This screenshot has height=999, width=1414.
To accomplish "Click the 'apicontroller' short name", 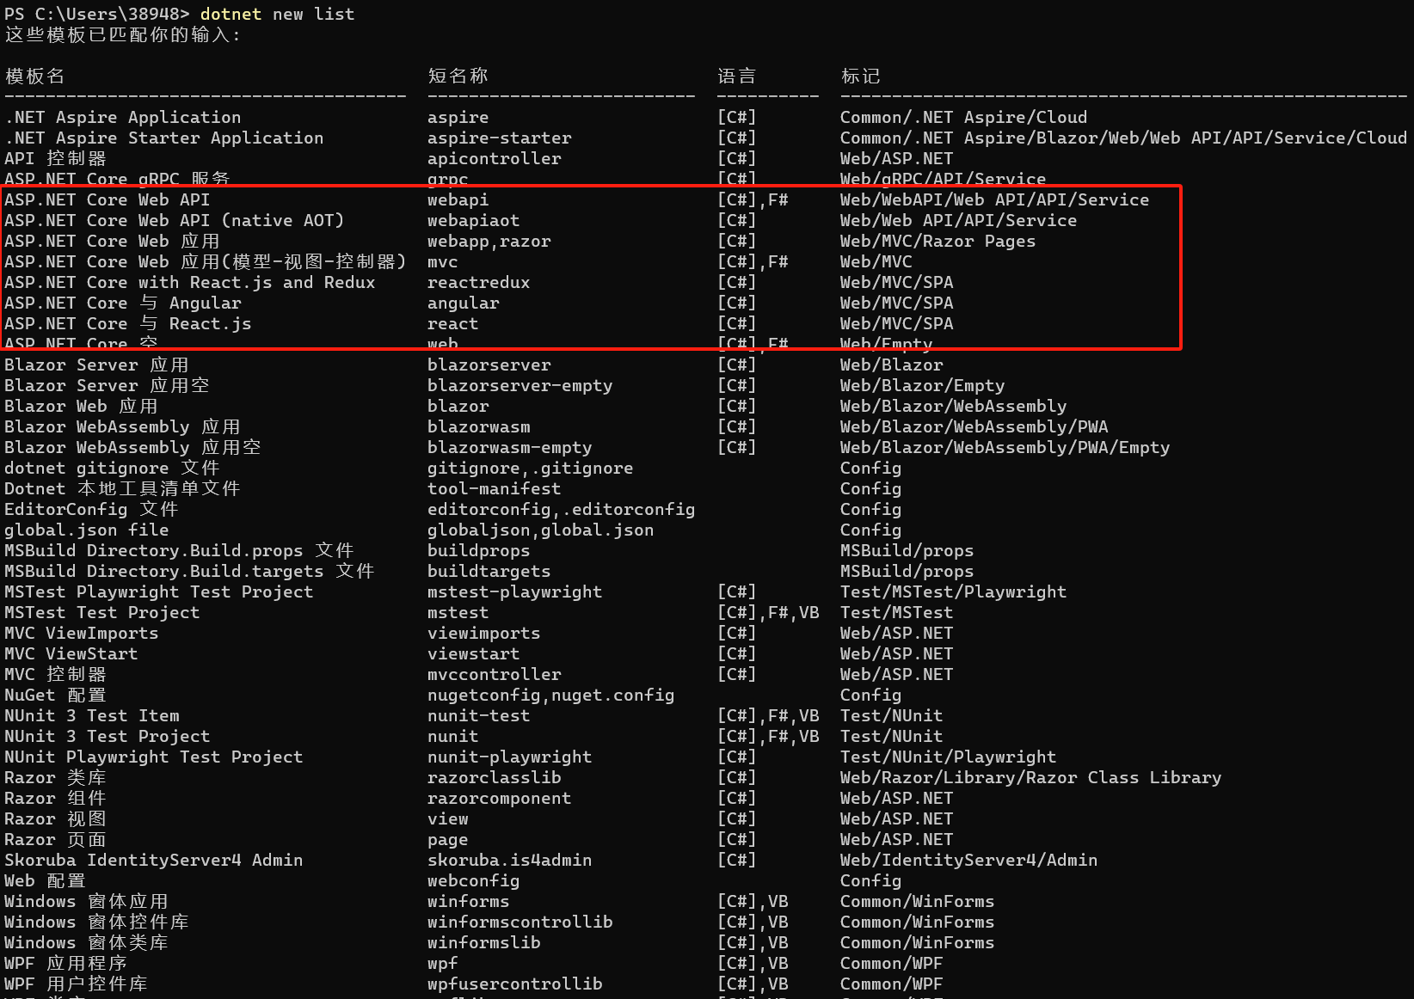I will click(x=495, y=158).
